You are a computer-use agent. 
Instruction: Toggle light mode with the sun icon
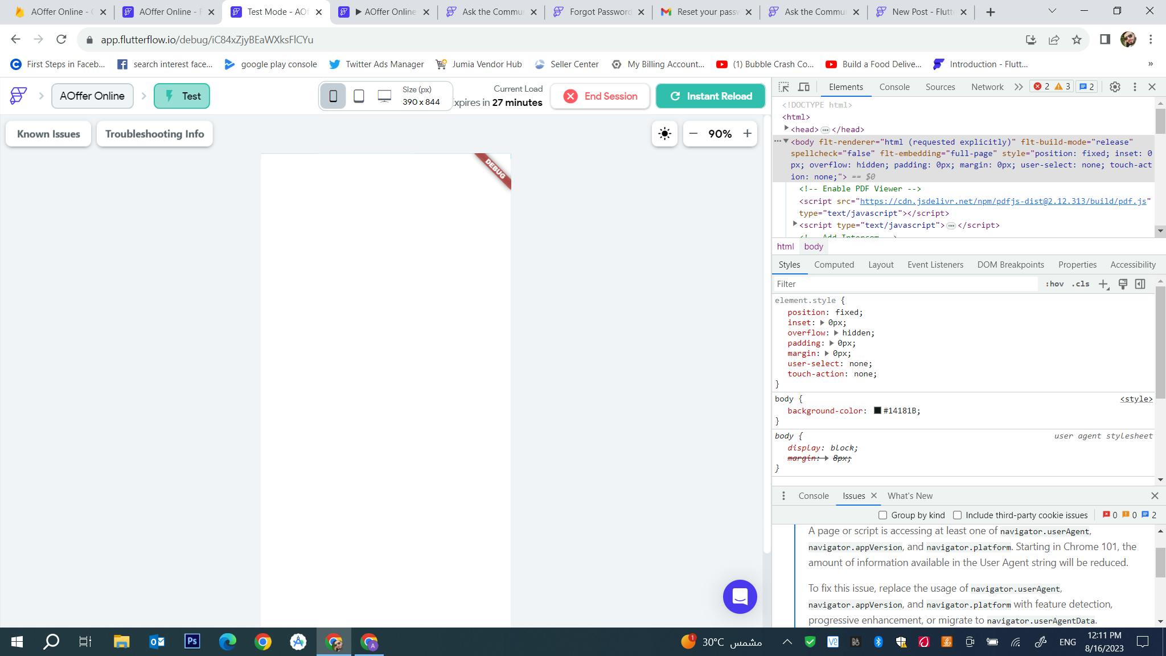[x=664, y=134]
